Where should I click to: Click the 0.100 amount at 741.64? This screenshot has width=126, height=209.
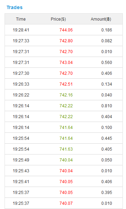tap(107, 128)
